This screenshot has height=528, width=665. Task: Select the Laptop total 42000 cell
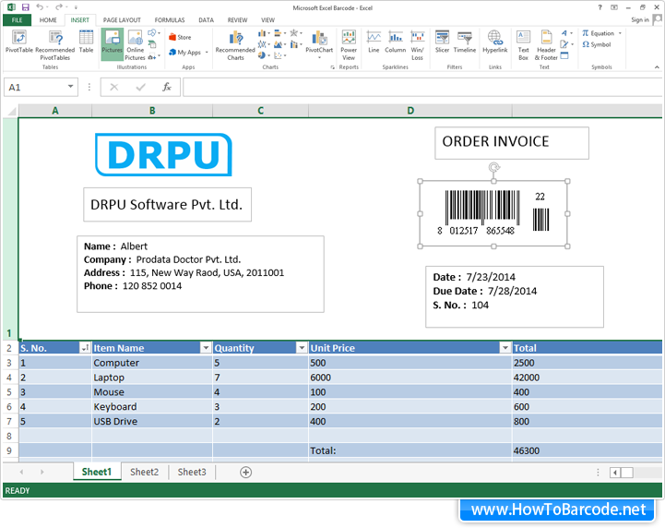(587, 378)
